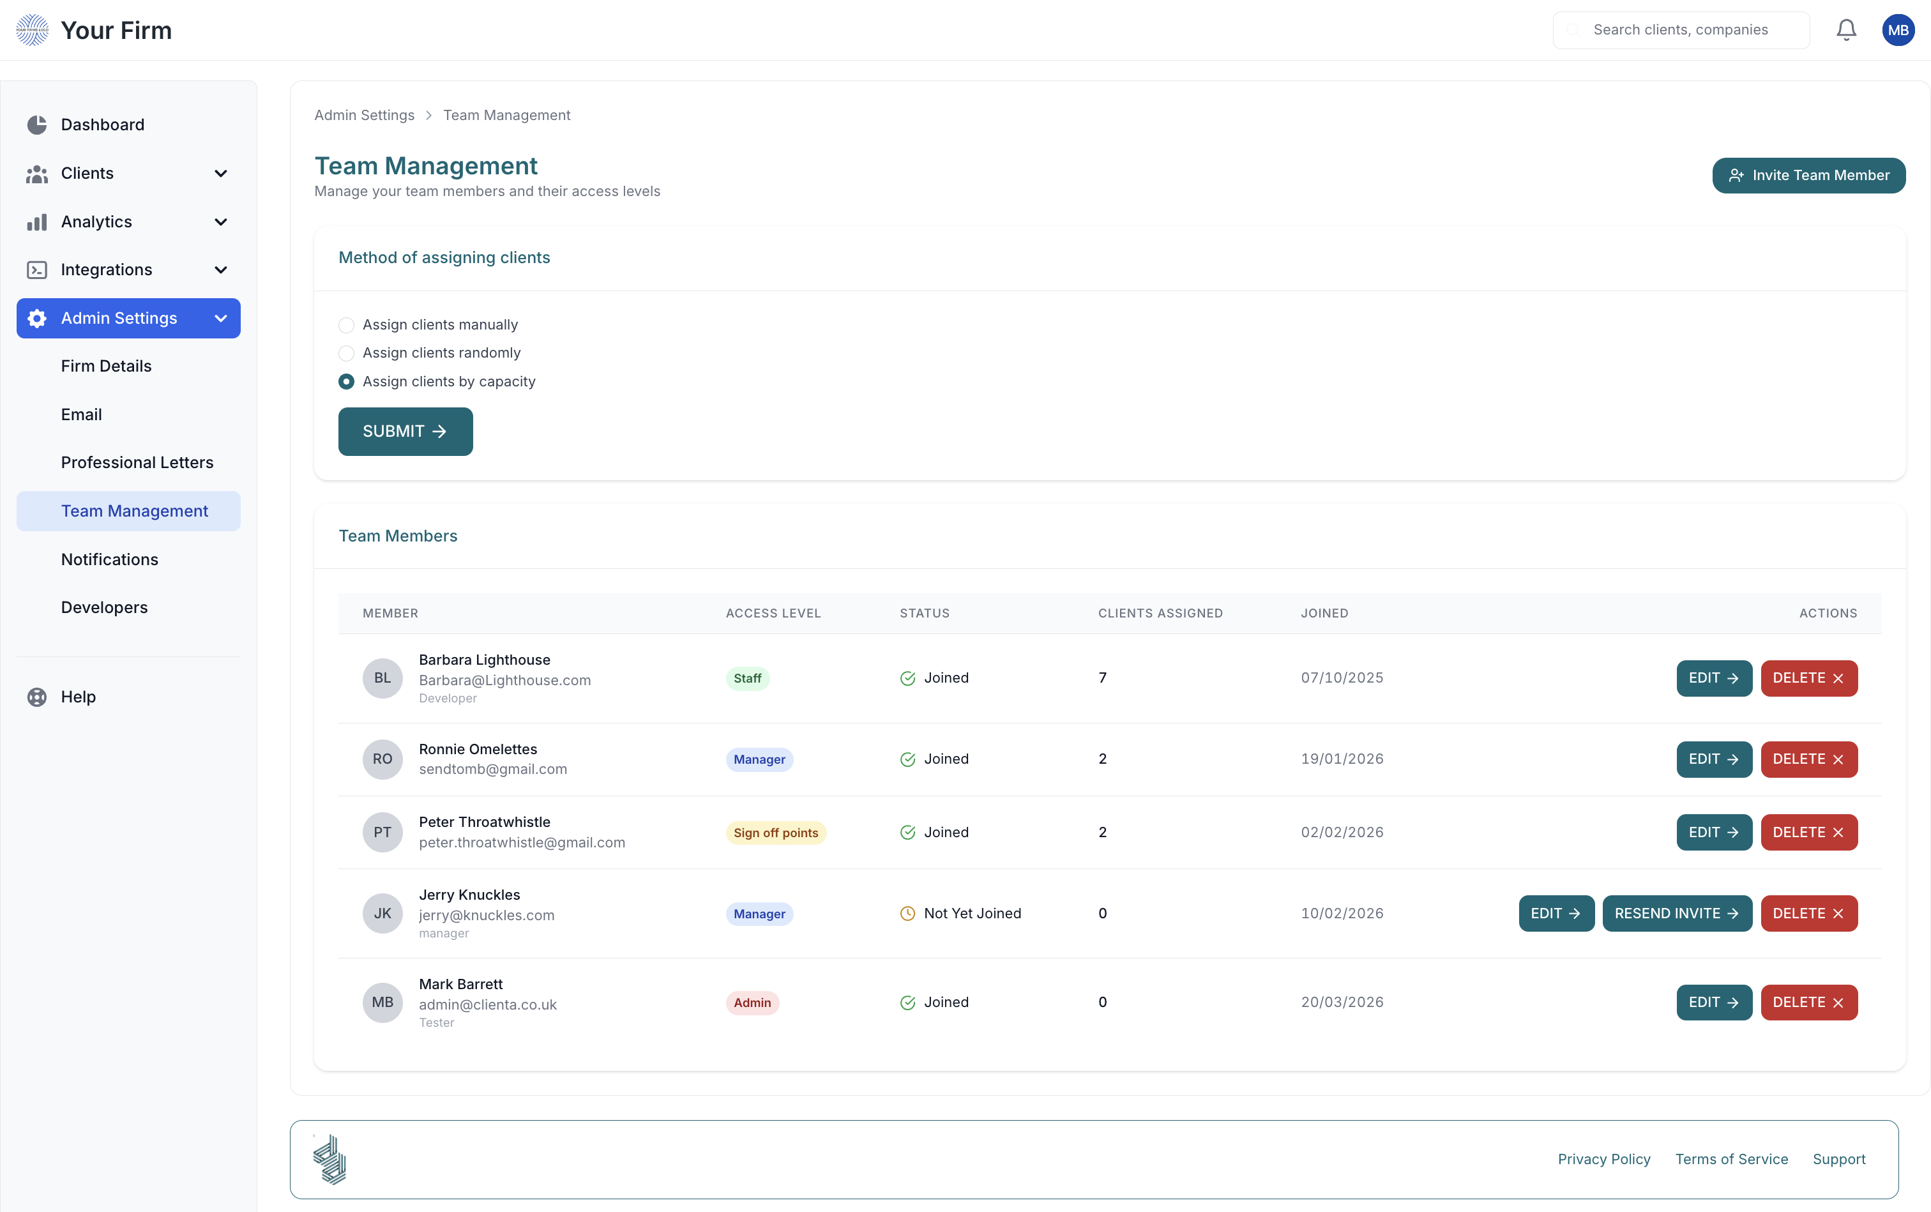Click the Integrations terminal icon
Screen dimensions: 1931x1212
pyautogui.click(x=37, y=269)
